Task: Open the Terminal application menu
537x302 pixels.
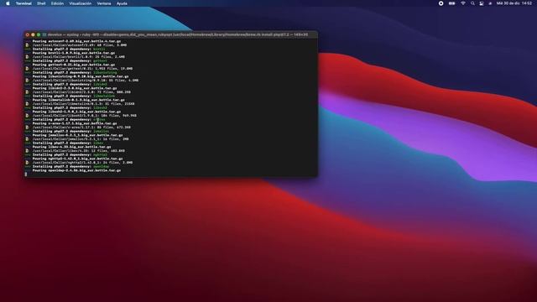Action: click(x=23, y=3)
